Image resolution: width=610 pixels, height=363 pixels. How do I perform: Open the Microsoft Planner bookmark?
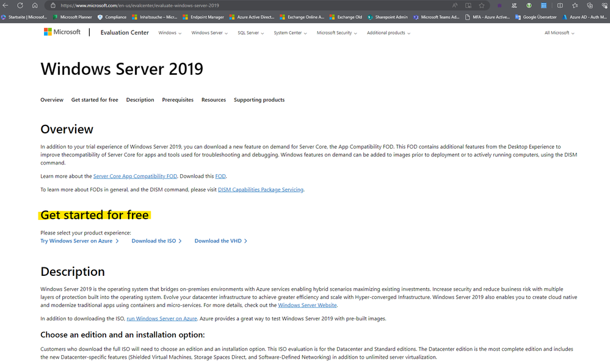click(73, 17)
